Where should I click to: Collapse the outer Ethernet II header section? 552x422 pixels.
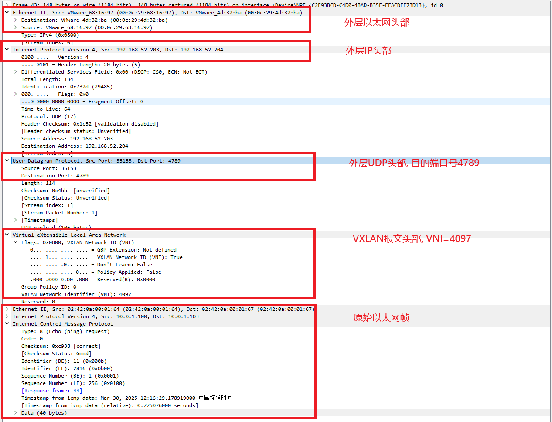(7, 13)
